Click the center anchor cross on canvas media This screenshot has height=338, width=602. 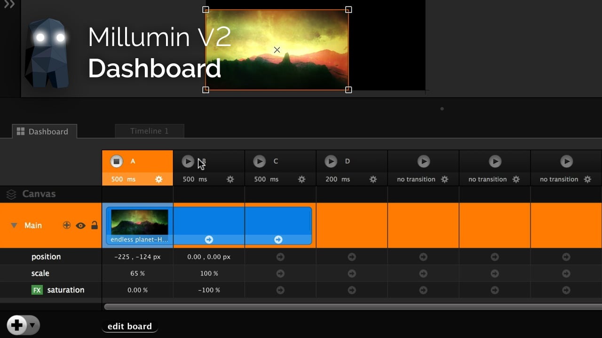pos(277,50)
